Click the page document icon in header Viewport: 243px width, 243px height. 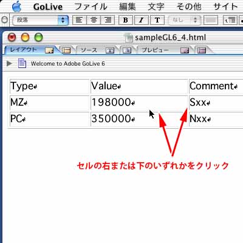[x=22, y=63]
